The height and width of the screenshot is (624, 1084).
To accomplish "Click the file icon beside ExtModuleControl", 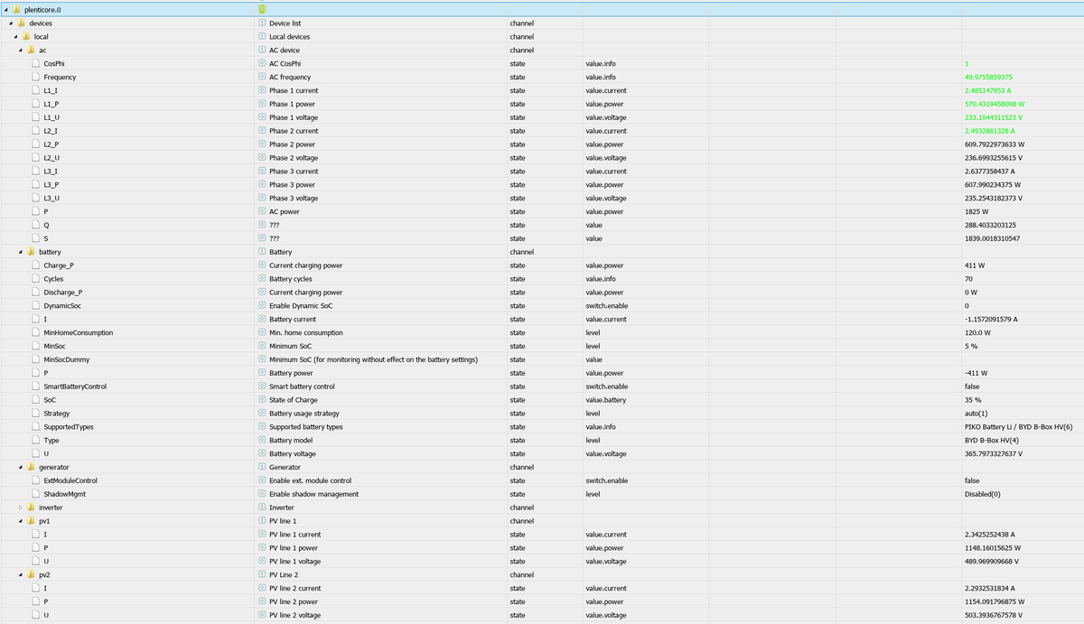I will 35,480.
